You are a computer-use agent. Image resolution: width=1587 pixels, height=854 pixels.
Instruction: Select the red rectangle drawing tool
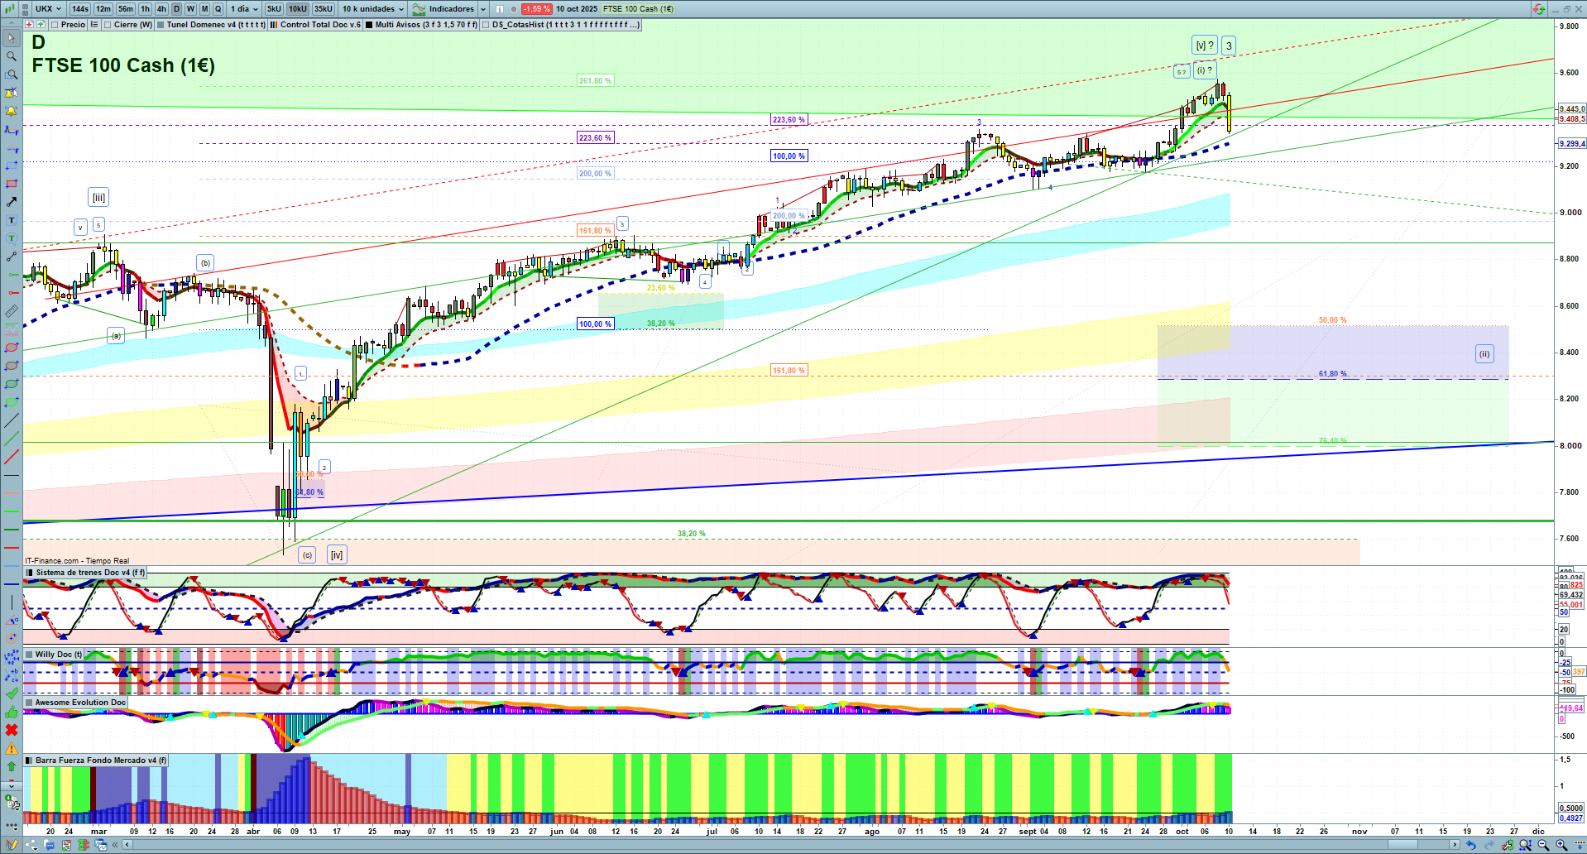click(12, 184)
